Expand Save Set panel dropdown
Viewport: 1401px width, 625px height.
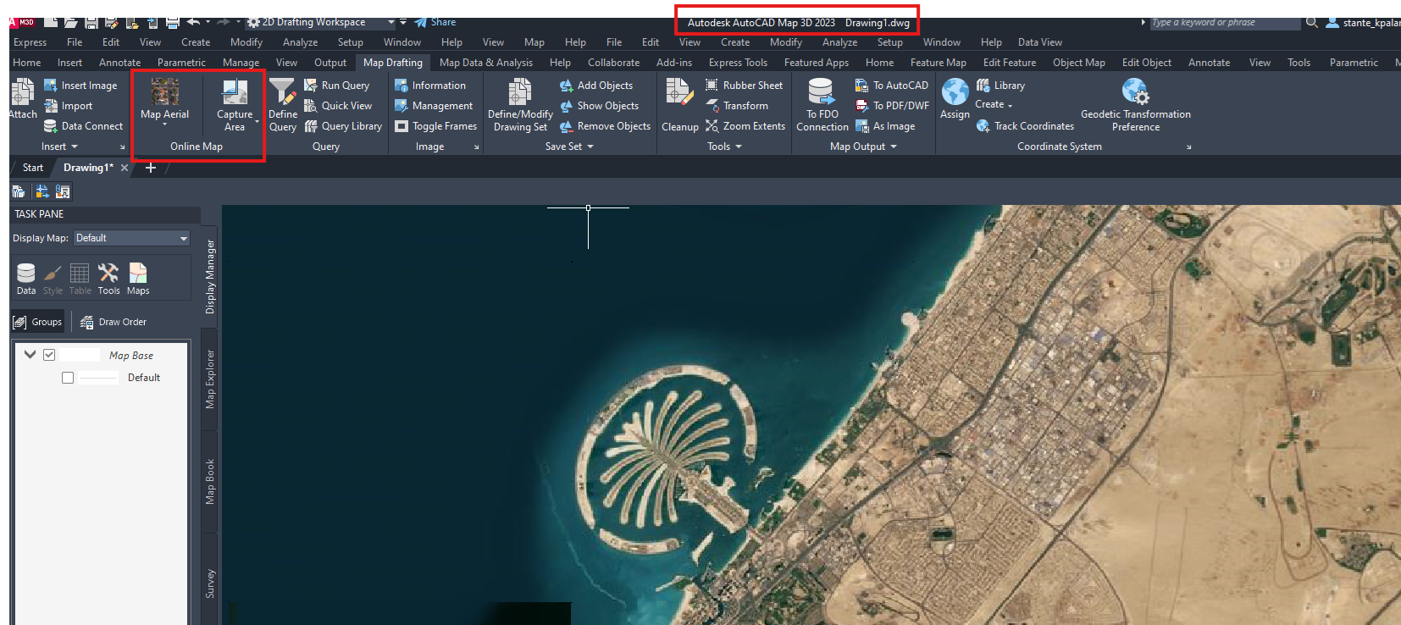click(x=569, y=147)
